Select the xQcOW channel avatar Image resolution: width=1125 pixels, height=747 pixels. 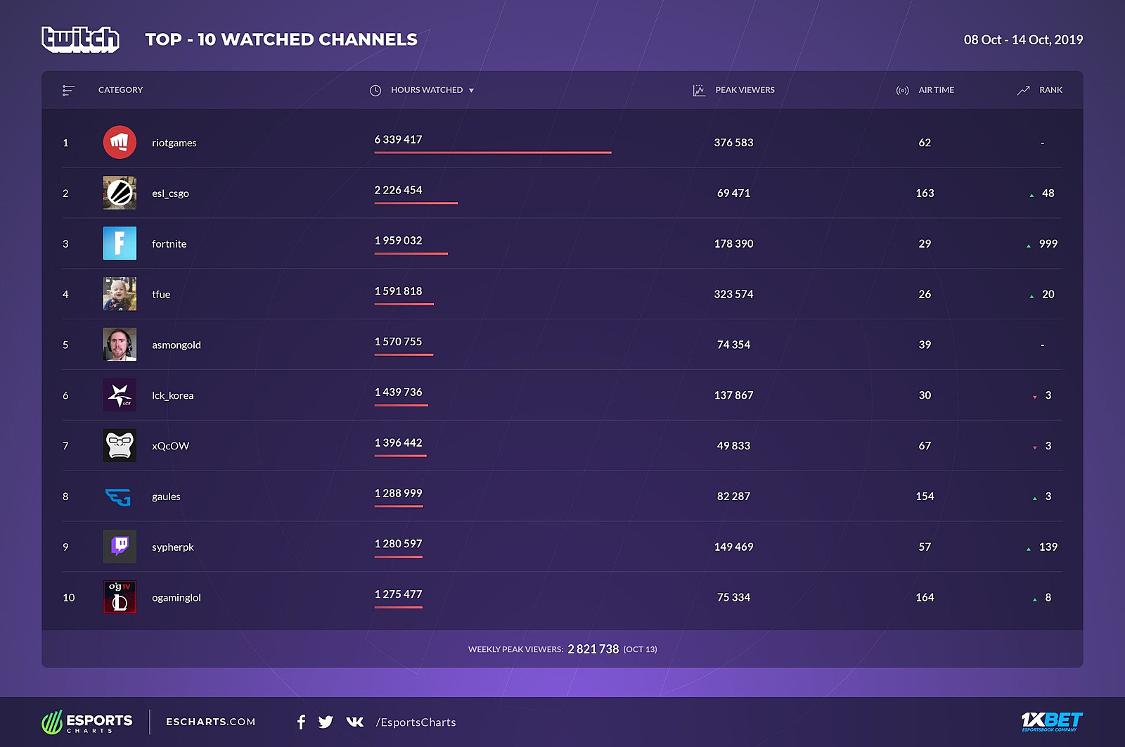pyautogui.click(x=120, y=445)
